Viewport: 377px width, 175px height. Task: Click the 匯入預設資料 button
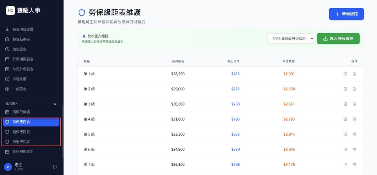[338, 39]
